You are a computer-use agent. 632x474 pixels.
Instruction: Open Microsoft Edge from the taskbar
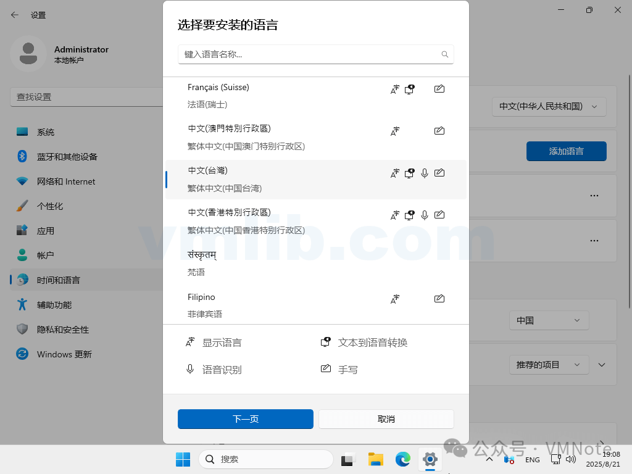click(x=403, y=459)
